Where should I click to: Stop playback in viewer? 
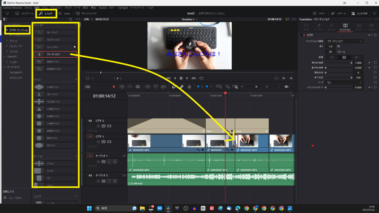(x=181, y=78)
